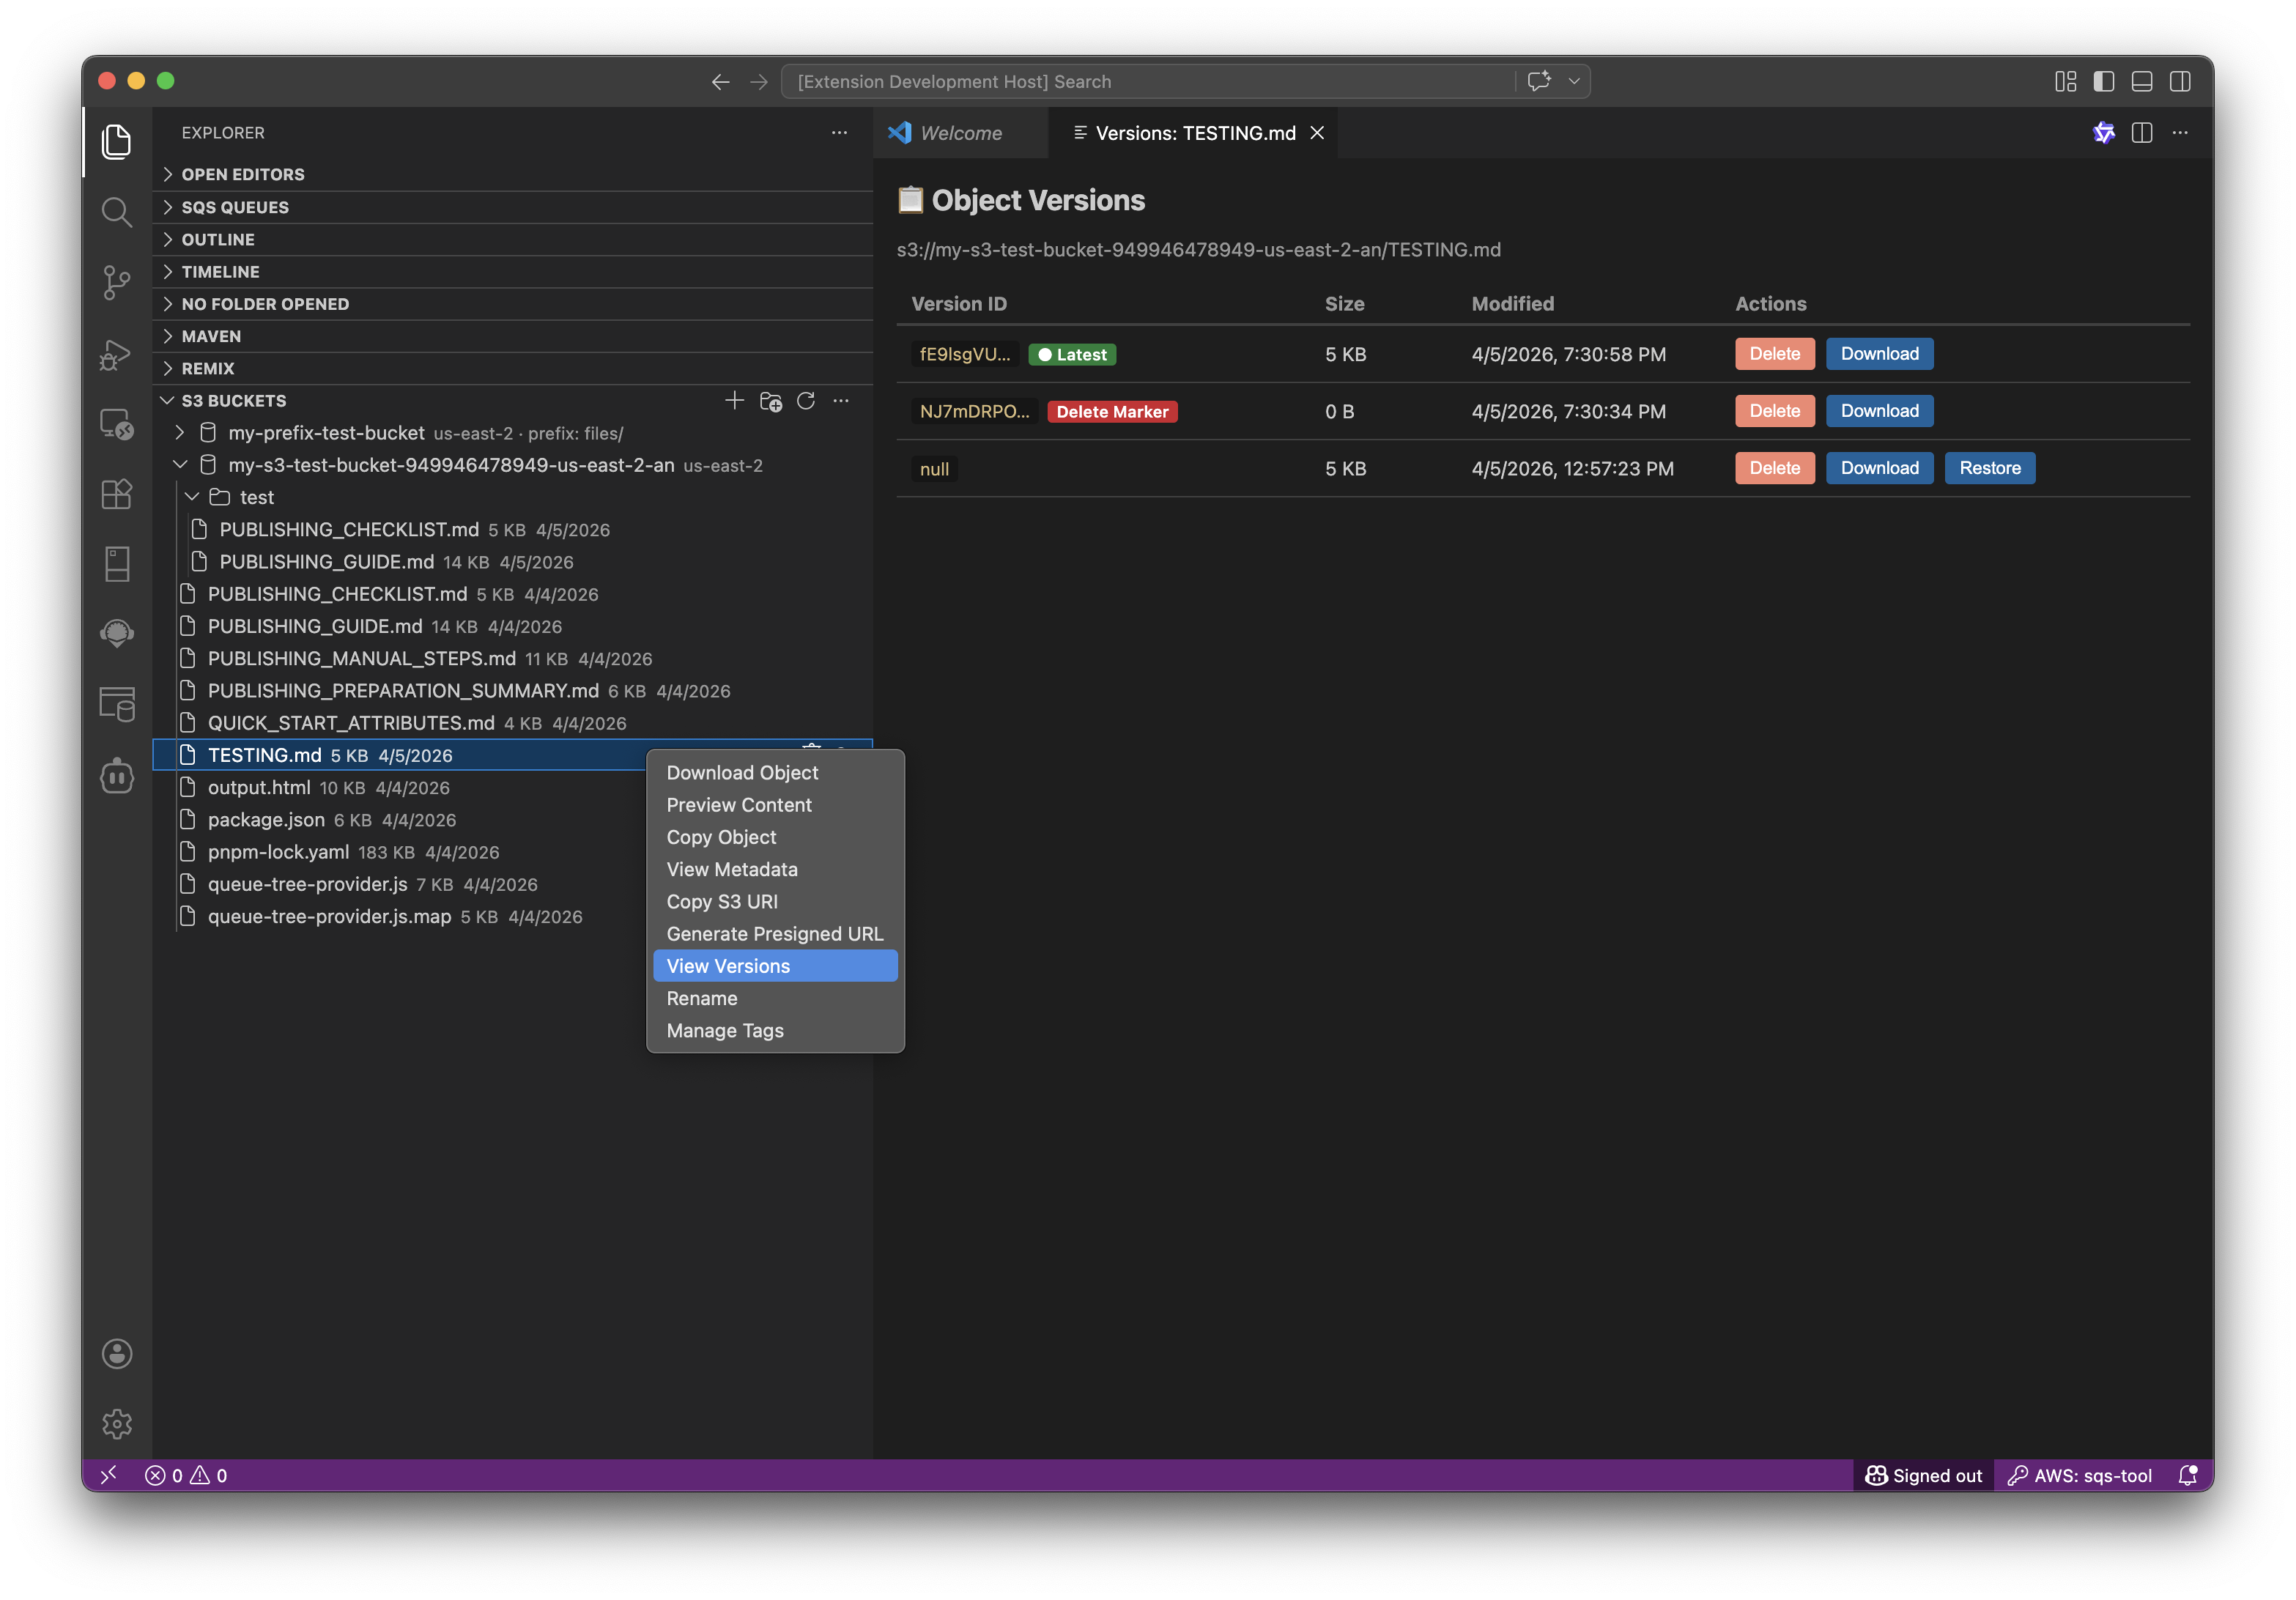Viewport: 2296px width, 1600px height.
Task: Open Source Control view
Action: [117, 283]
